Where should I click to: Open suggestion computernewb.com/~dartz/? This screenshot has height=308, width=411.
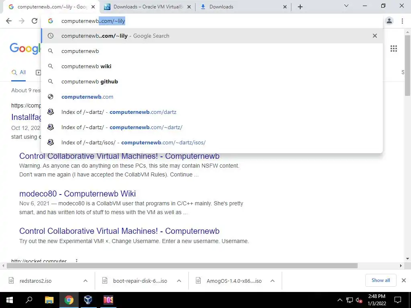pyautogui.click(x=212, y=127)
